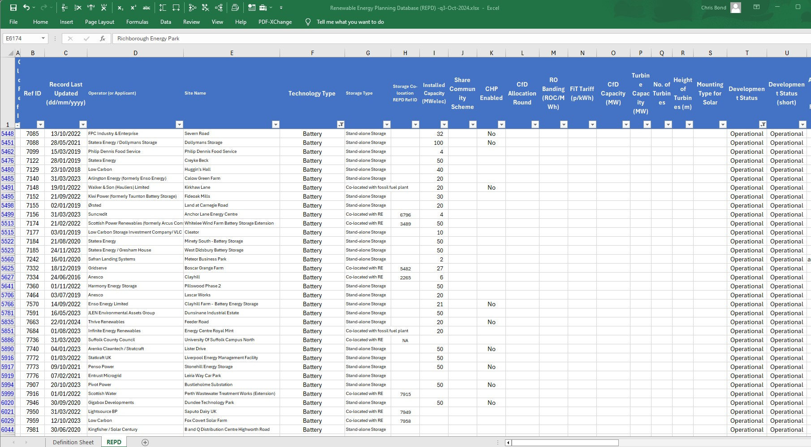Switch to the Definition Sheet tab
811x447 pixels.
pyautogui.click(x=73, y=443)
